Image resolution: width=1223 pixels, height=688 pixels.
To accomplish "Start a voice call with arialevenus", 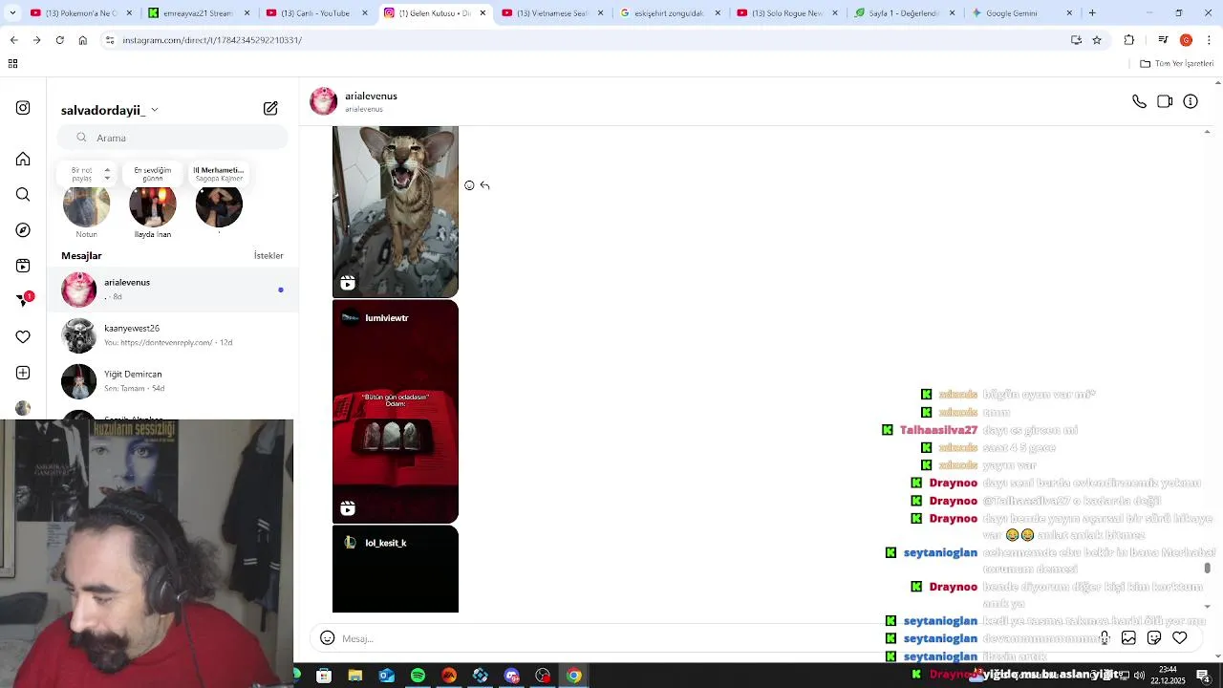I will click(1139, 101).
